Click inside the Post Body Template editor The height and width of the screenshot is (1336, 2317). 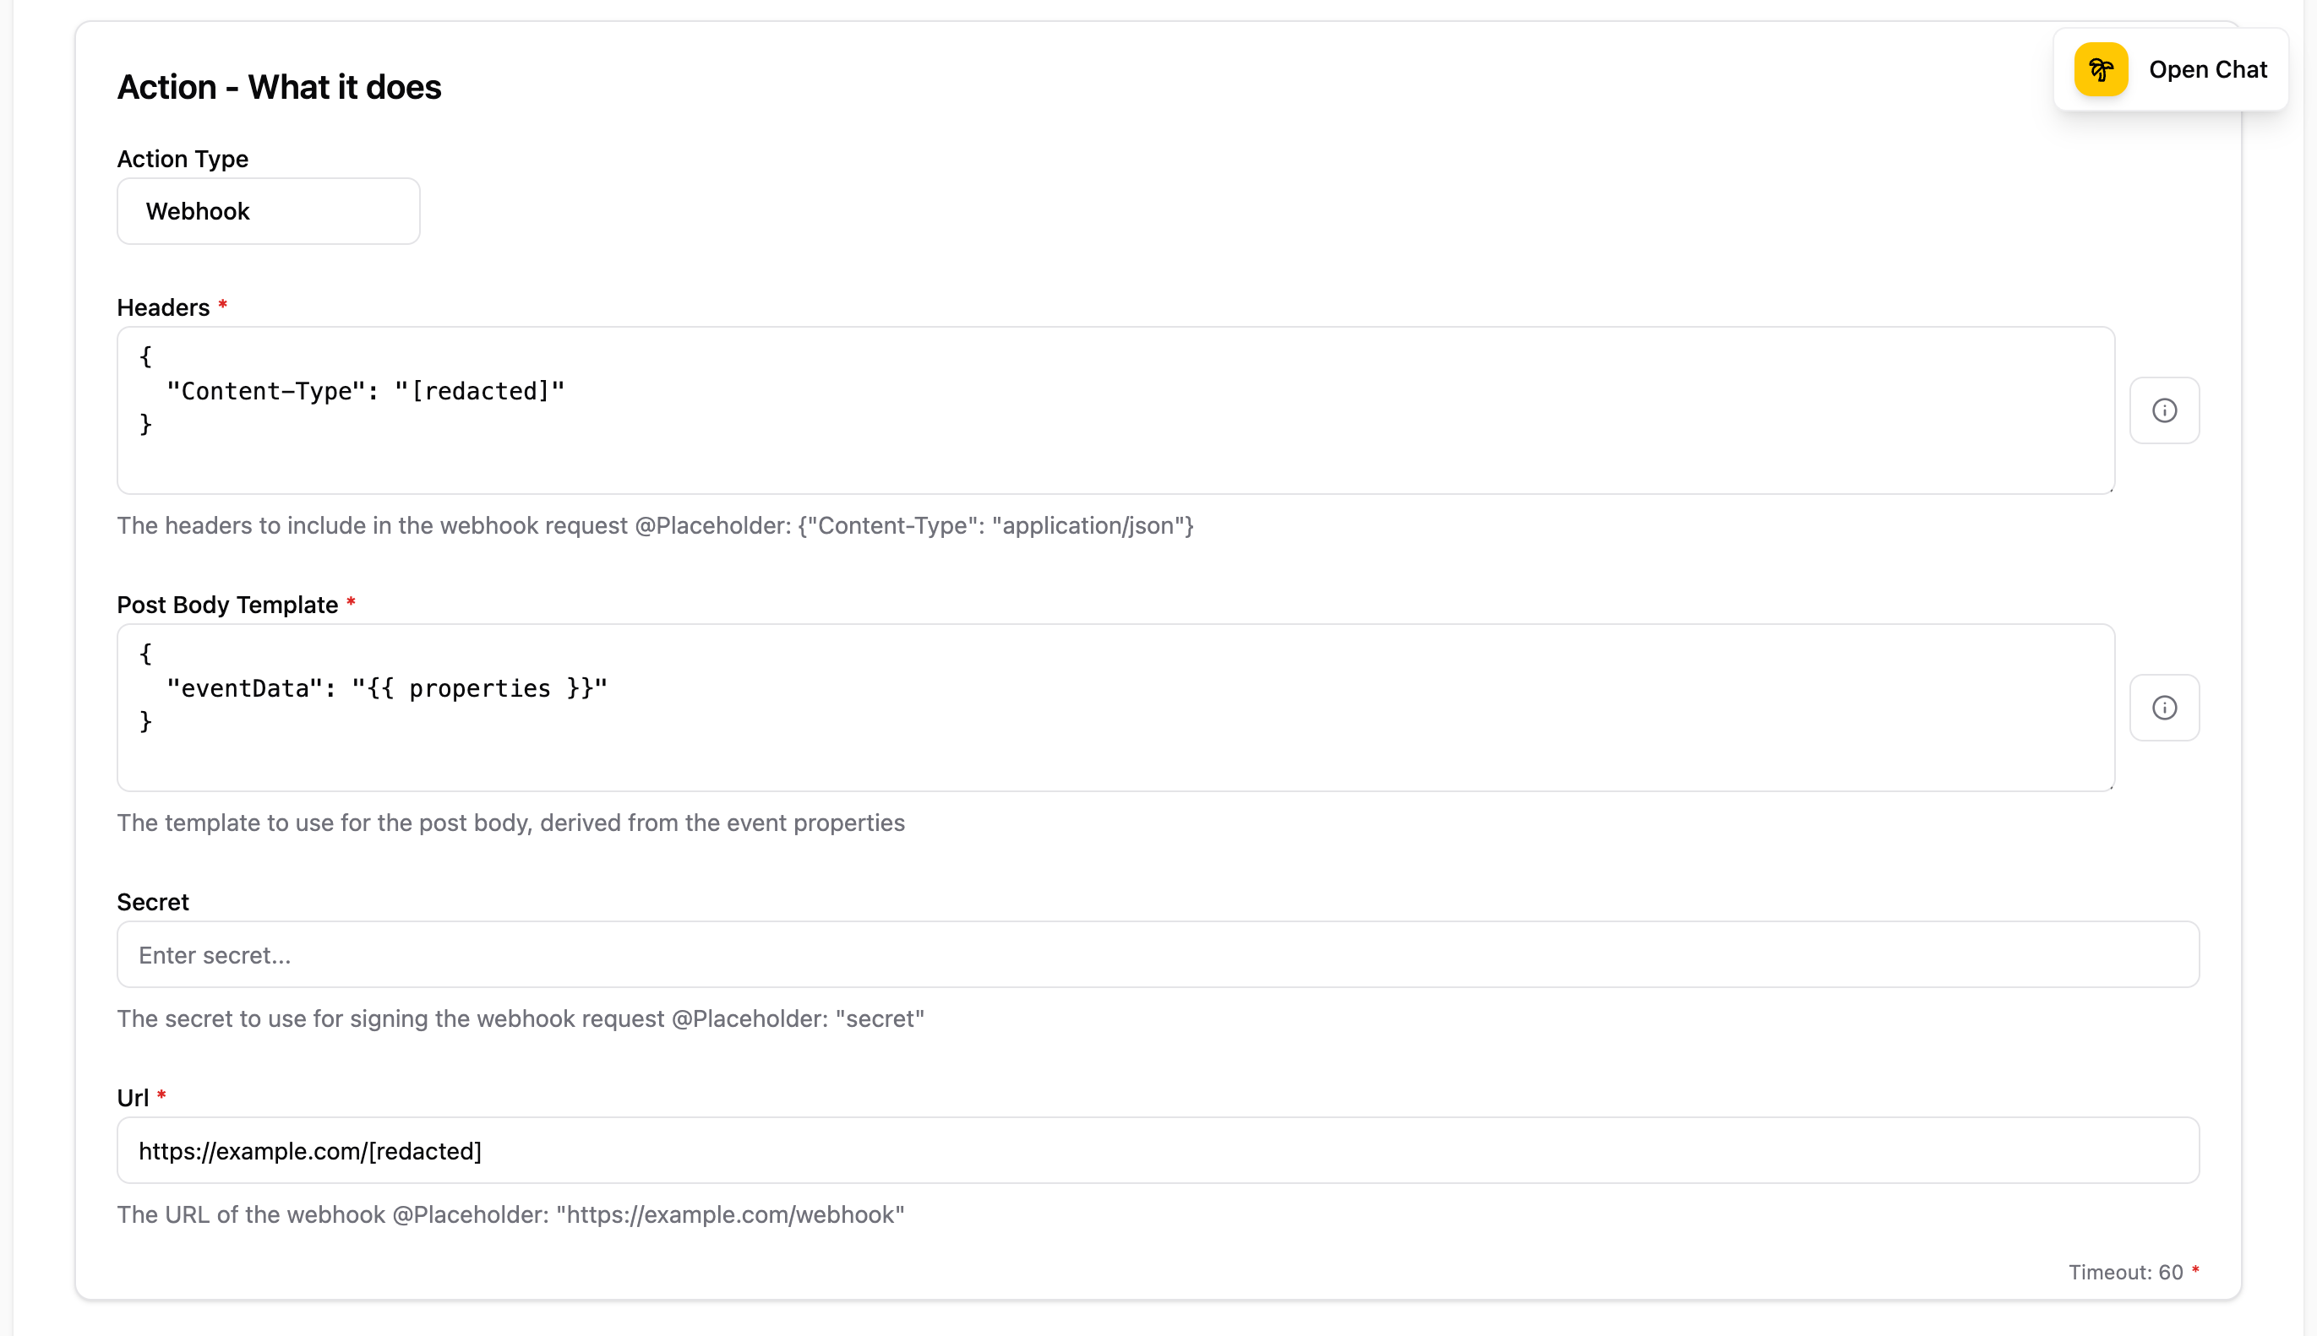tap(1102, 707)
